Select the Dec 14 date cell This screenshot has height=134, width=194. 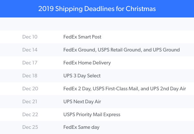(x=30, y=50)
